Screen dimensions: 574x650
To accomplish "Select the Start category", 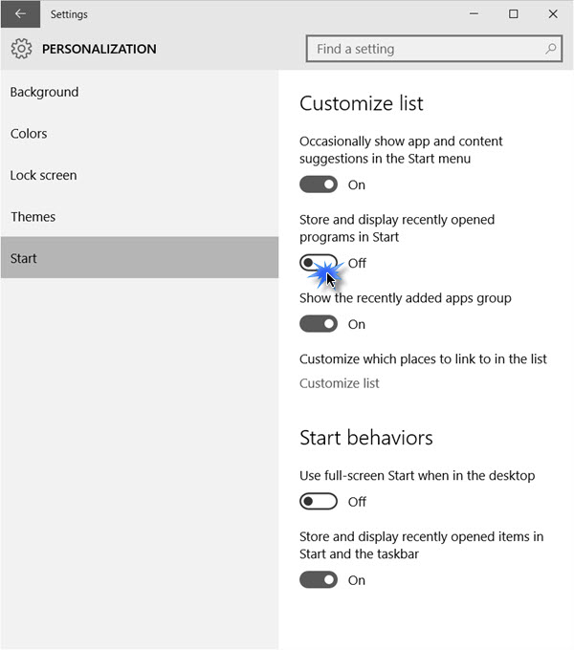I will click(140, 257).
